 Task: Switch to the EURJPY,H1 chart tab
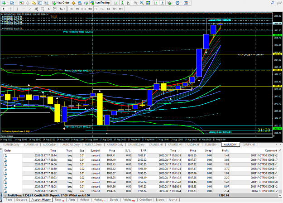249,145
